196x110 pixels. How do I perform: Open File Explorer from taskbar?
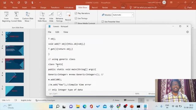click(x=78, y=107)
